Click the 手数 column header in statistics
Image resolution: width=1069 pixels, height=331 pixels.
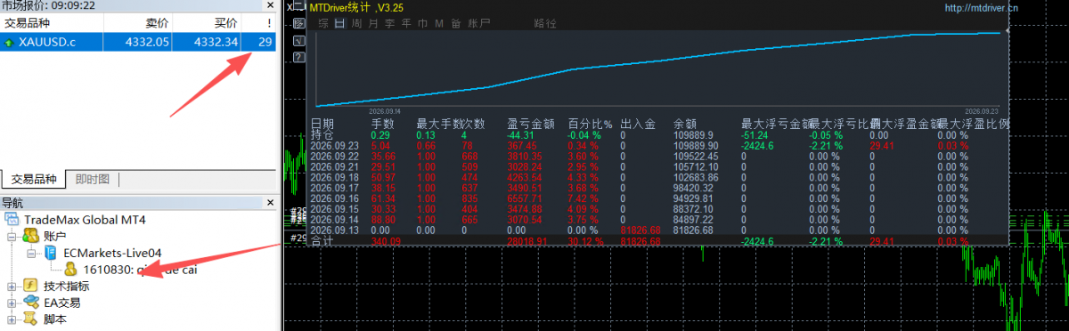click(382, 124)
